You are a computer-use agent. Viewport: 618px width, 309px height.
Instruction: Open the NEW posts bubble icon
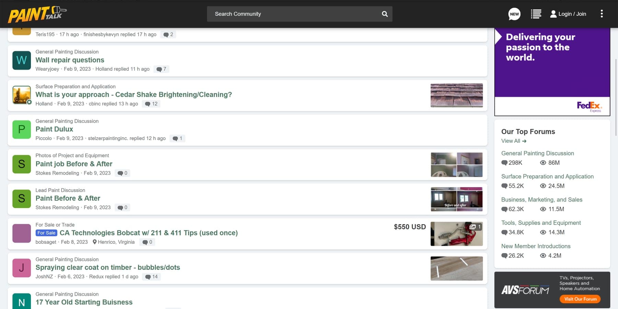(x=514, y=14)
